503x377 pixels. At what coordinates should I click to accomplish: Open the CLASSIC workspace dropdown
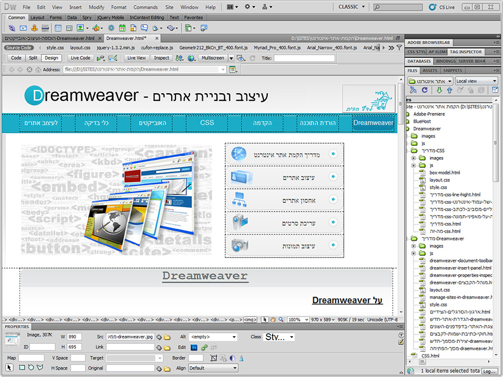pyautogui.click(x=352, y=7)
